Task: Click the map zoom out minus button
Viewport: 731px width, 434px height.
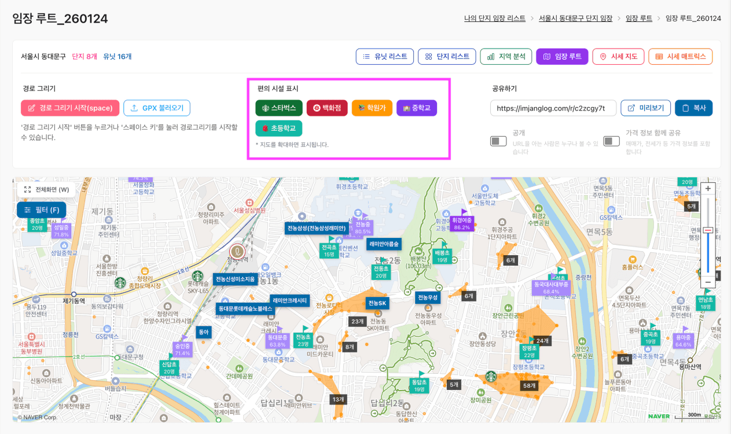Action: coord(708,282)
